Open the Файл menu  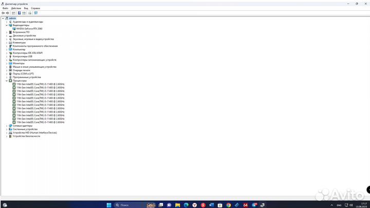(5, 8)
